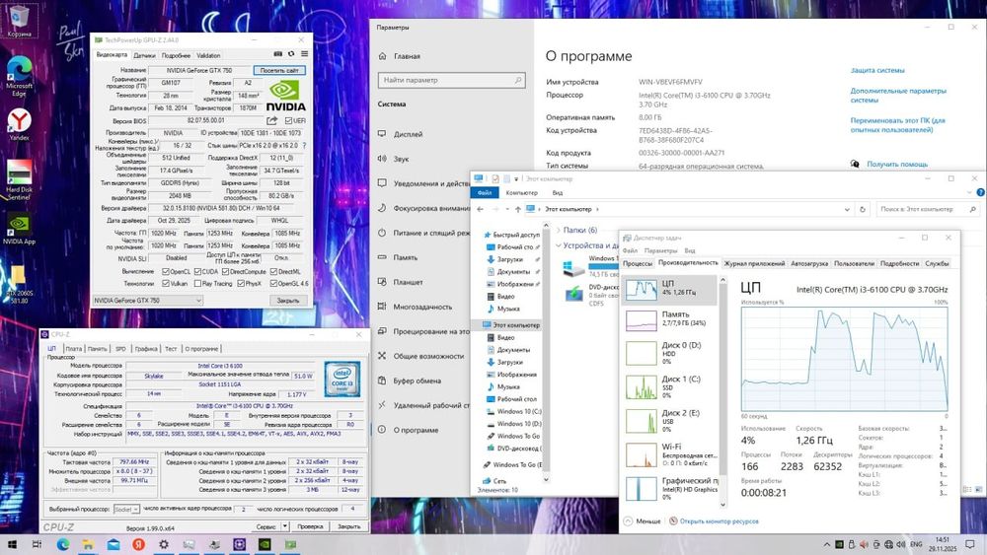The height and width of the screenshot is (555, 987).
Task: Open Yandex Browser from the taskbar
Action: (138, 544)
